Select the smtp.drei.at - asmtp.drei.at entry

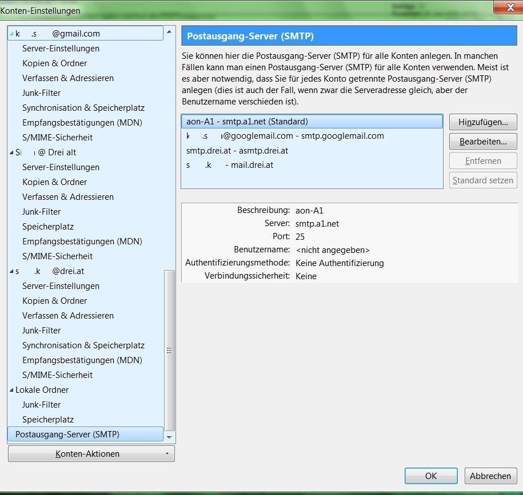[x=312, y=151]
